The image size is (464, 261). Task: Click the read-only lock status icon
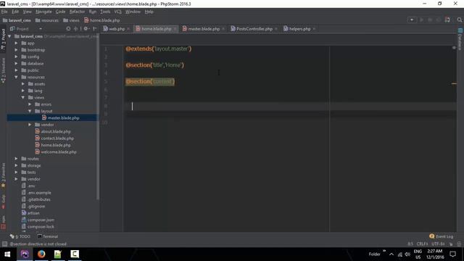click(x=451, y=244)
